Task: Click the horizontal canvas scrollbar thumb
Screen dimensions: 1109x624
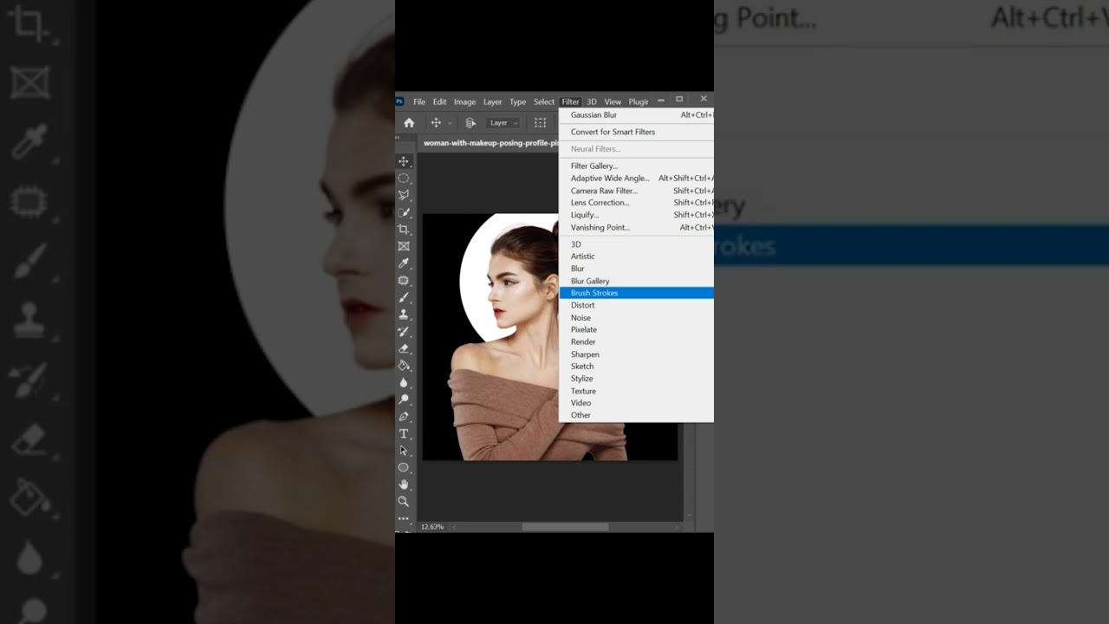Action: [565, 527]
